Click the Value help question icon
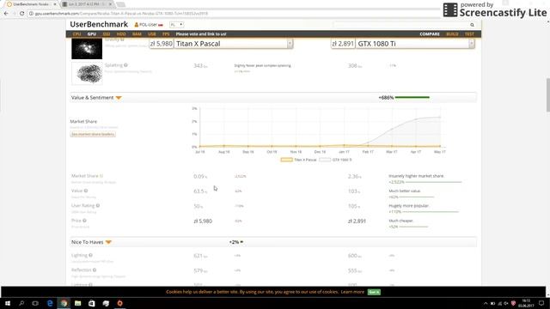The height and width of the screenshot is (309, 550). (86, 191)
